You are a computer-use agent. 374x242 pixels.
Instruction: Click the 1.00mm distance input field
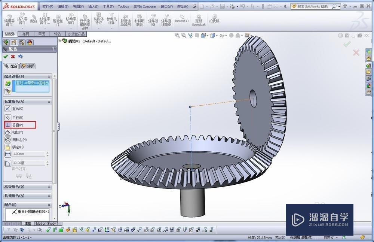click(x=29, y=154)
